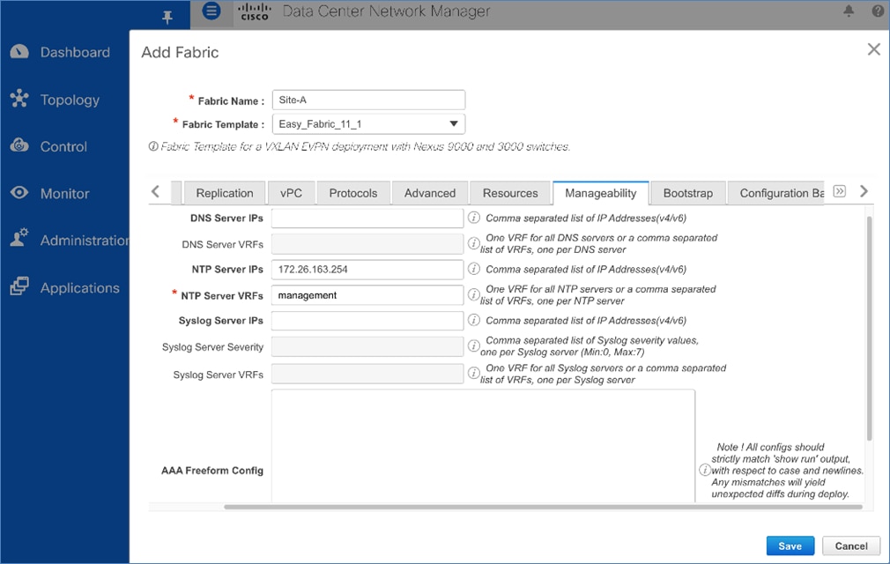Switch to the Advanced tab
This screenshot has height=564, width=890.
click(x=430, y=193)
